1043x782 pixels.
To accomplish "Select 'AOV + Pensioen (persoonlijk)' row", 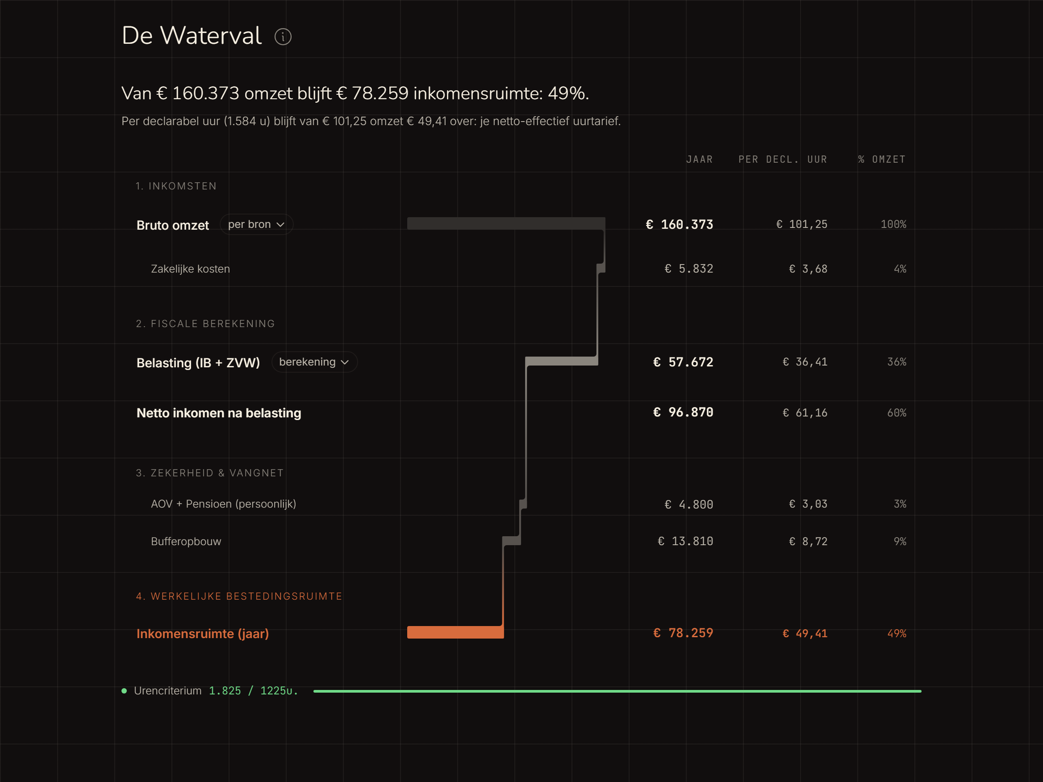I will 224,504.
